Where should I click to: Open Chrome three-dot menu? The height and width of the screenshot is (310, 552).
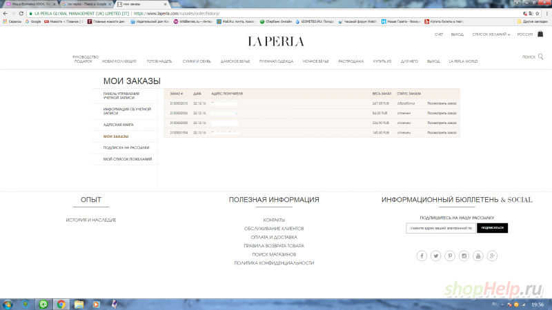[546, 13]
